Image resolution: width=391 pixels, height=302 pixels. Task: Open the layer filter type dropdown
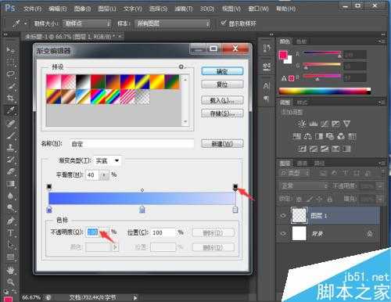point(295,173)
